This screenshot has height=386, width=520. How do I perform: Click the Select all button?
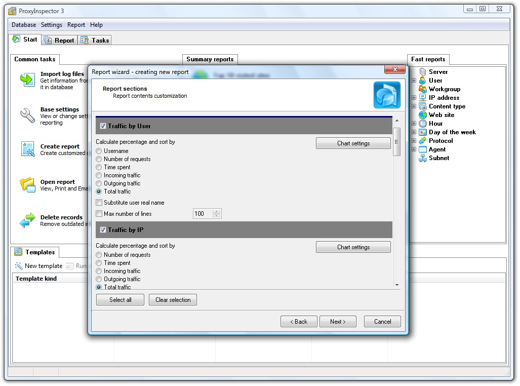[120, 300]
